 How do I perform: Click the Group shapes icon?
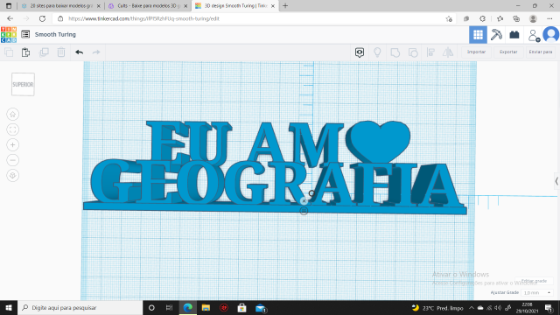395,52
